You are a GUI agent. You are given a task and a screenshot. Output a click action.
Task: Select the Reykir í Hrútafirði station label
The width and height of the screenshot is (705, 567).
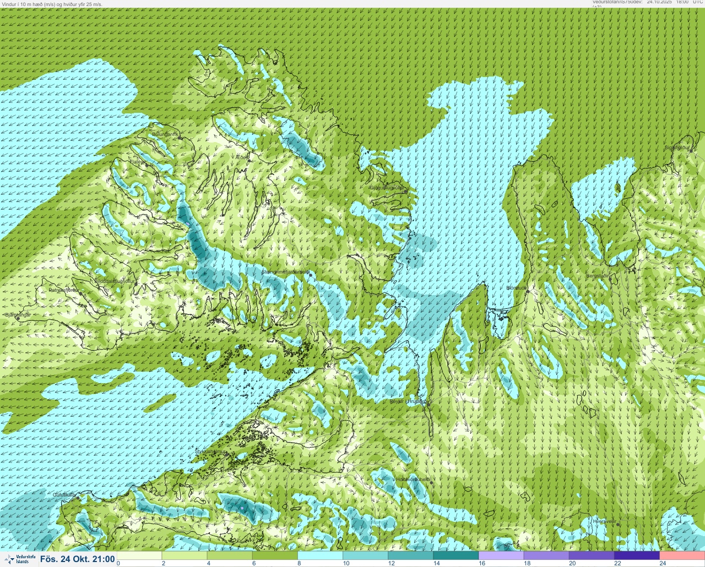pyautogui.click(x=408, y=401)
